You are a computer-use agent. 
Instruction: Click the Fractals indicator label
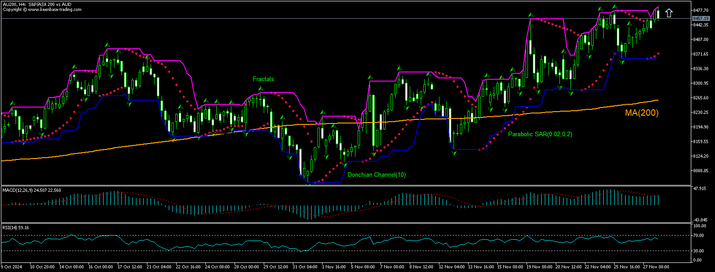pos(263,79)
